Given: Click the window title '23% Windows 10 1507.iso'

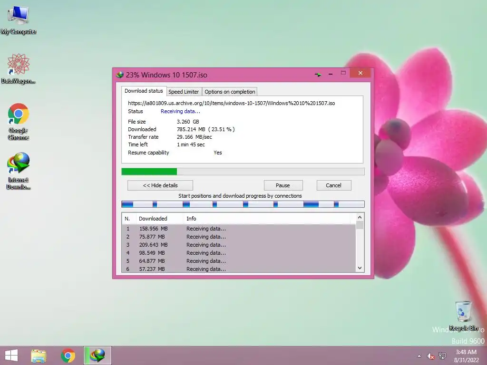Looking at the screenshot, I should pyautogui.click(x=166, y=75).
